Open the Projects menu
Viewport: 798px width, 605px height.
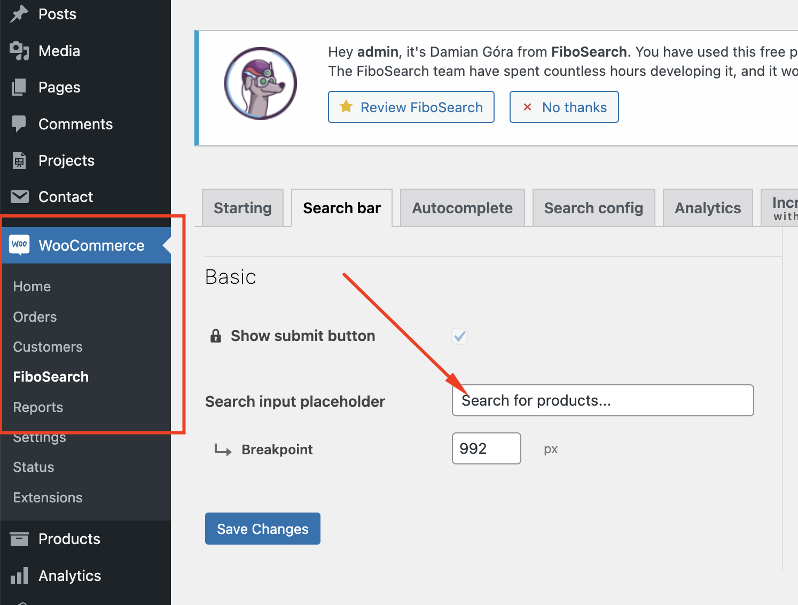(85, 160)
